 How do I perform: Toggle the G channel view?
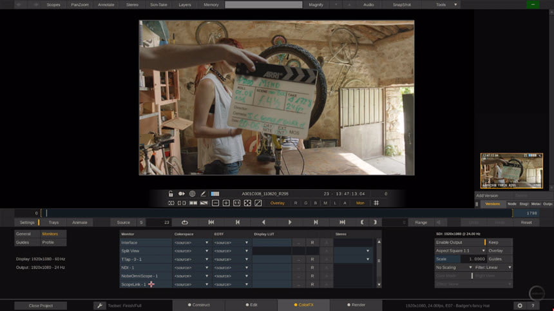(305, 203)
